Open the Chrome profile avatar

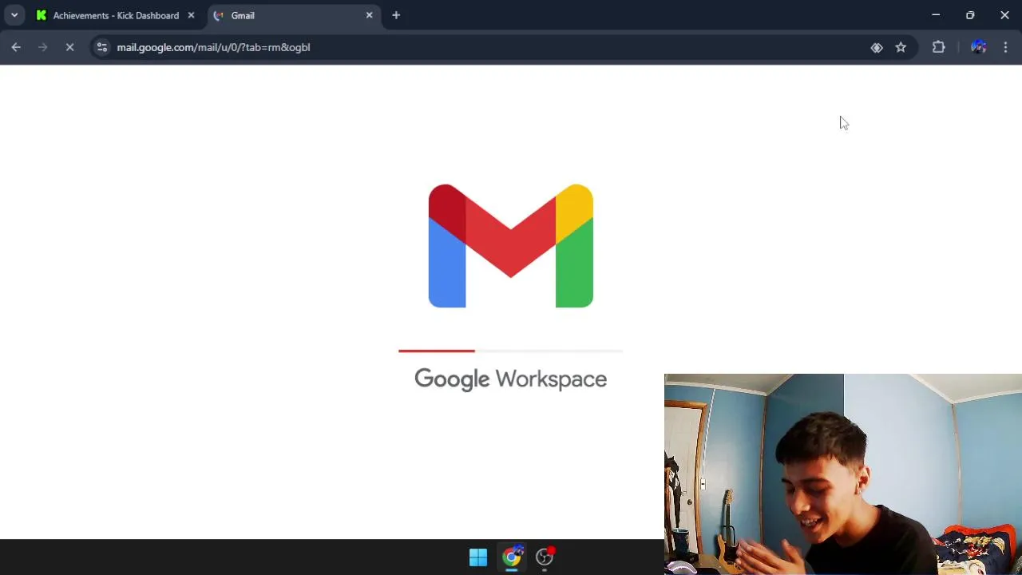(x=978, y=47)
